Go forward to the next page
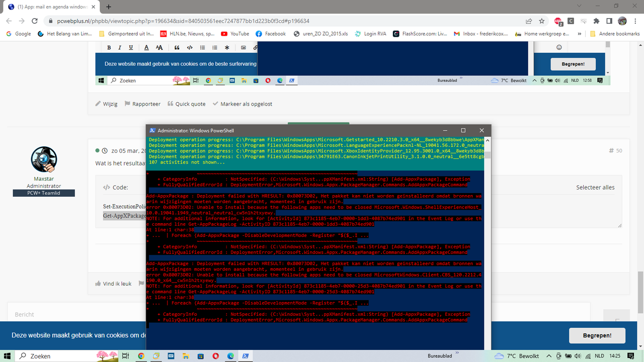Screen dimensions: 644x362 point(21,21)
